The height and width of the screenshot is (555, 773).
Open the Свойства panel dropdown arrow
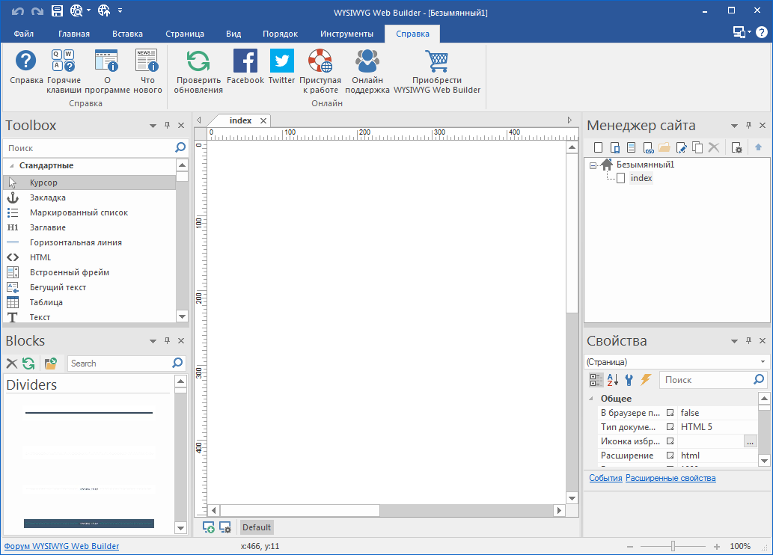point(734,341)
